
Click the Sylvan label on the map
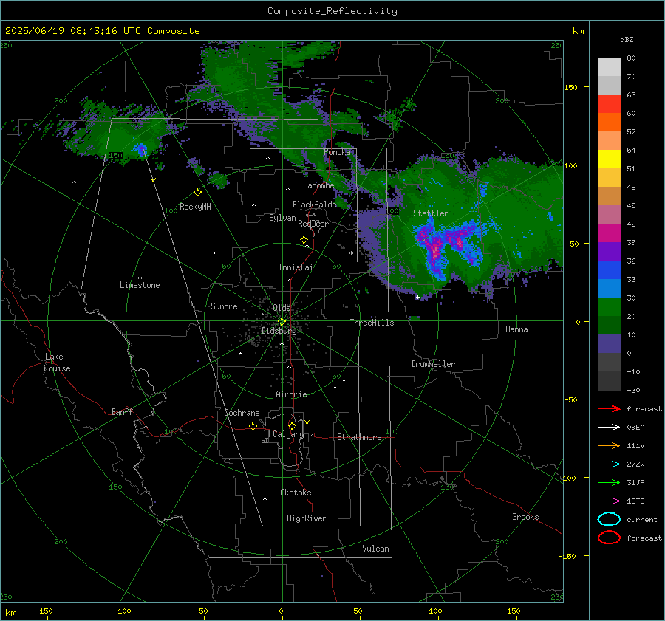tap(282, 218)
